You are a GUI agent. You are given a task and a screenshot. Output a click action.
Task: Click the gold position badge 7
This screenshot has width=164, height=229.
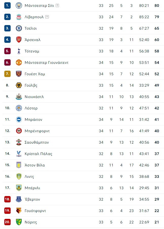pos(7,74)
